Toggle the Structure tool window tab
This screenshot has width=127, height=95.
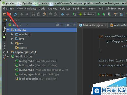(4, 51)
